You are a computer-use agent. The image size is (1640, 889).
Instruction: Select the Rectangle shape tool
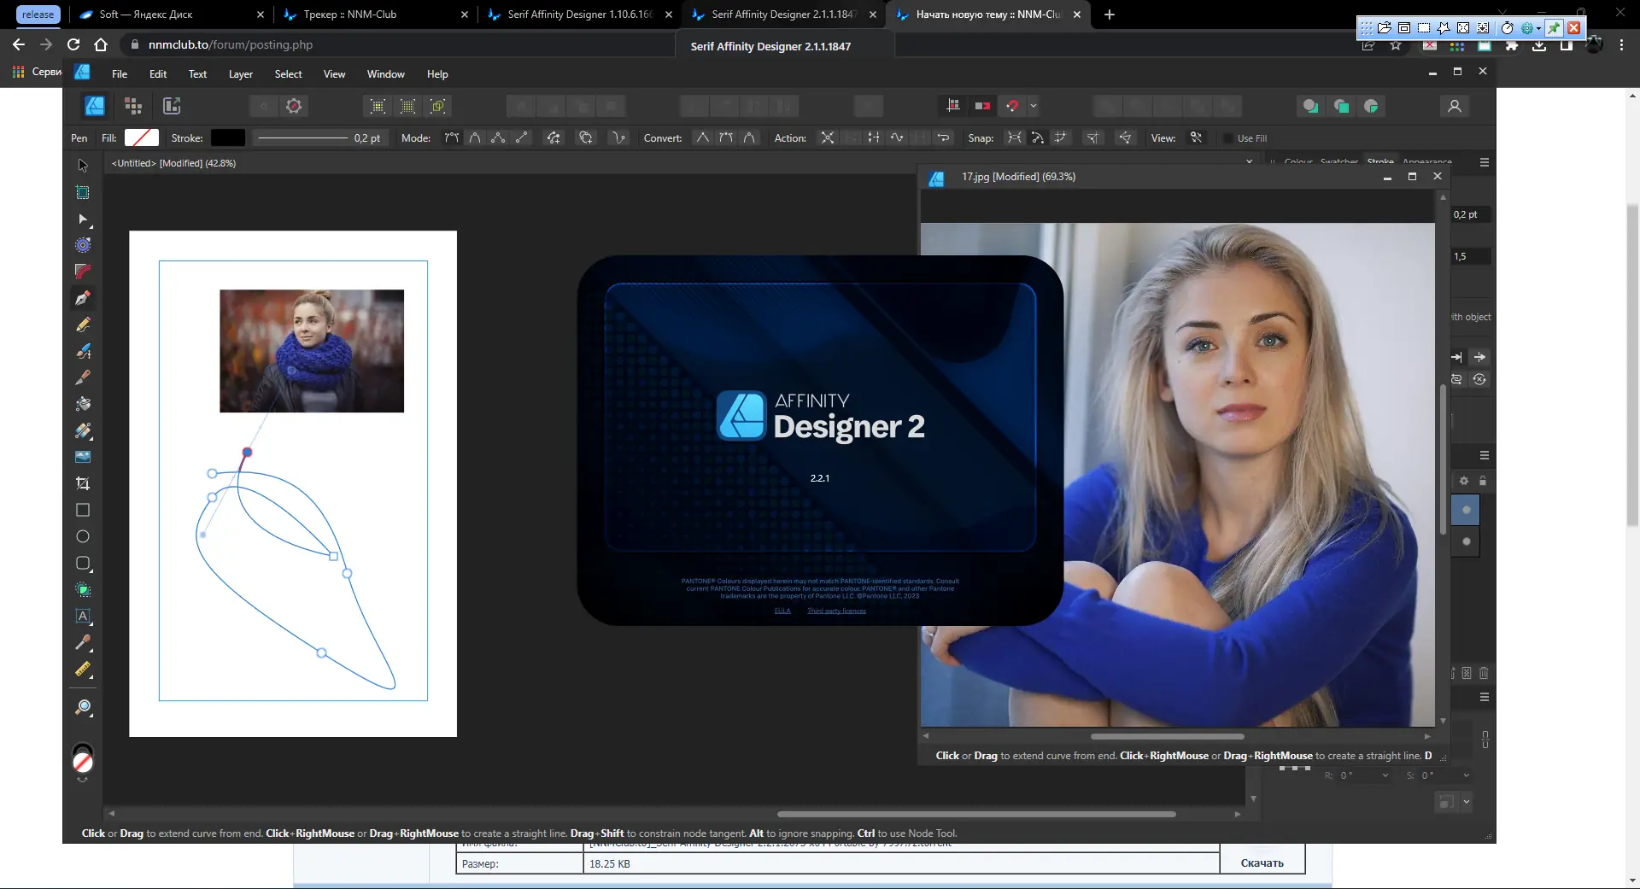point(83,510)
